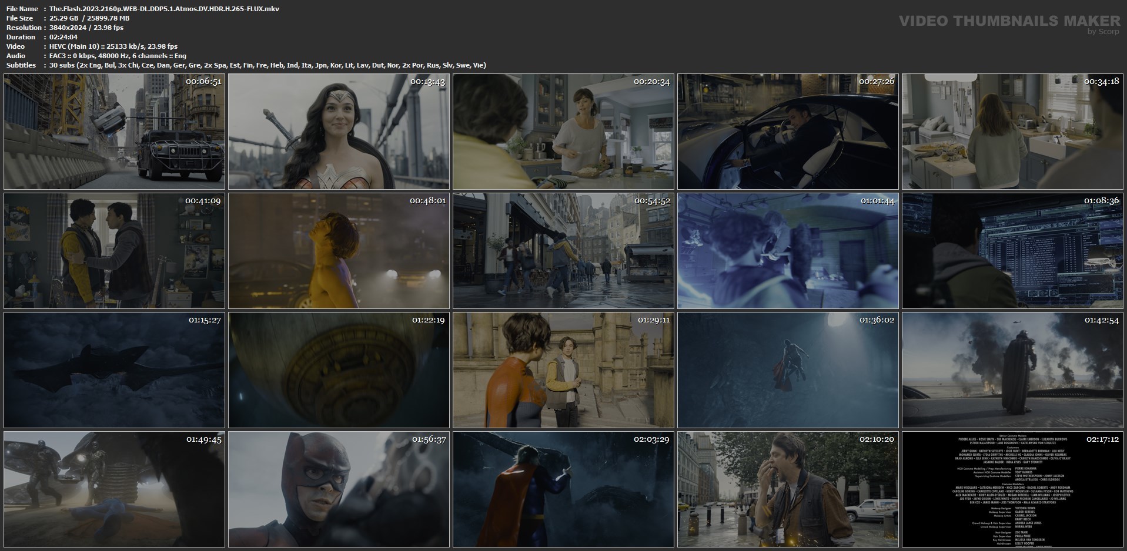
Task: Select the duration value 02:24:04
Action: coord(63,37)
